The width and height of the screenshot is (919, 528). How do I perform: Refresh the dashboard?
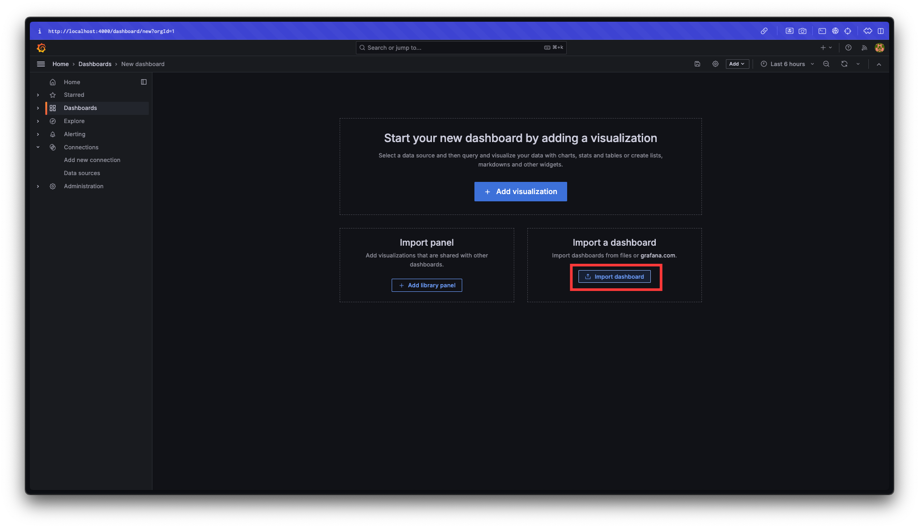click(844, 64)
